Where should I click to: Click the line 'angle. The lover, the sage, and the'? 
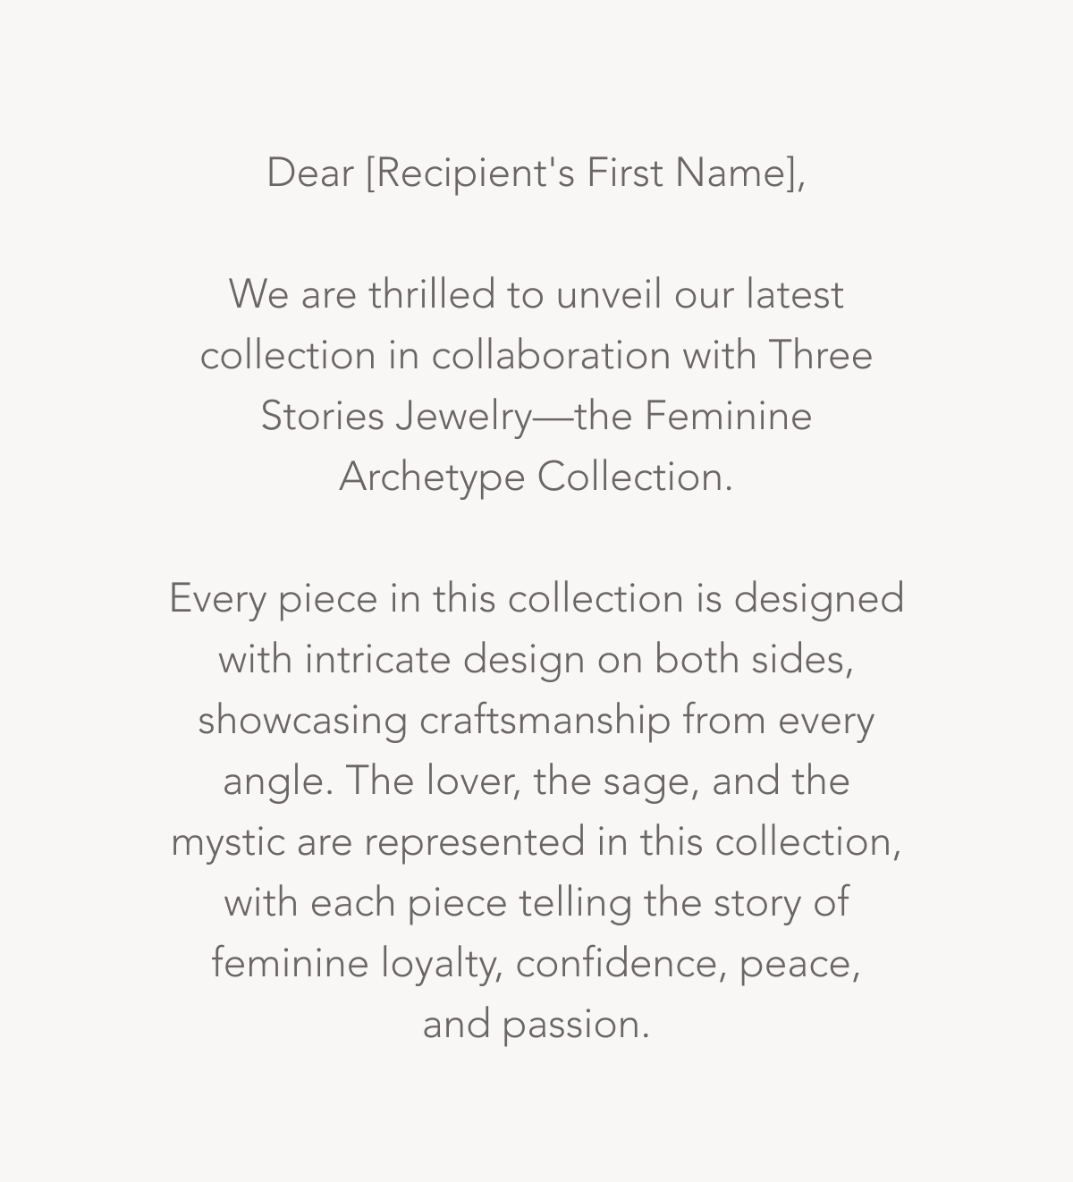(x=536, y=782)
